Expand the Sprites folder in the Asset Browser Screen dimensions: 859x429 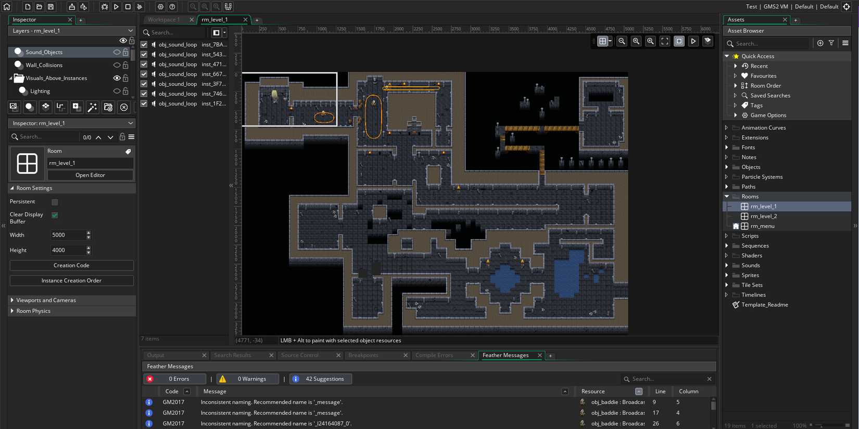(x=727, y=275)
